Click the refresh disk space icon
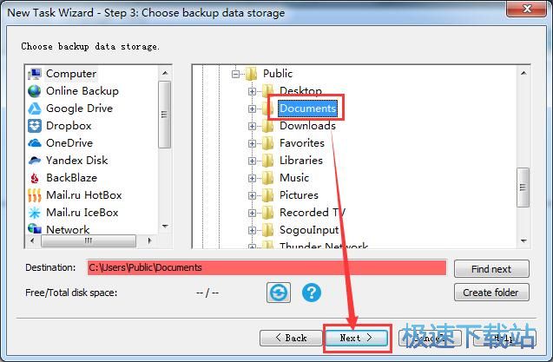The height and width of the screenshot is (362, 553). tap(279, 293)
